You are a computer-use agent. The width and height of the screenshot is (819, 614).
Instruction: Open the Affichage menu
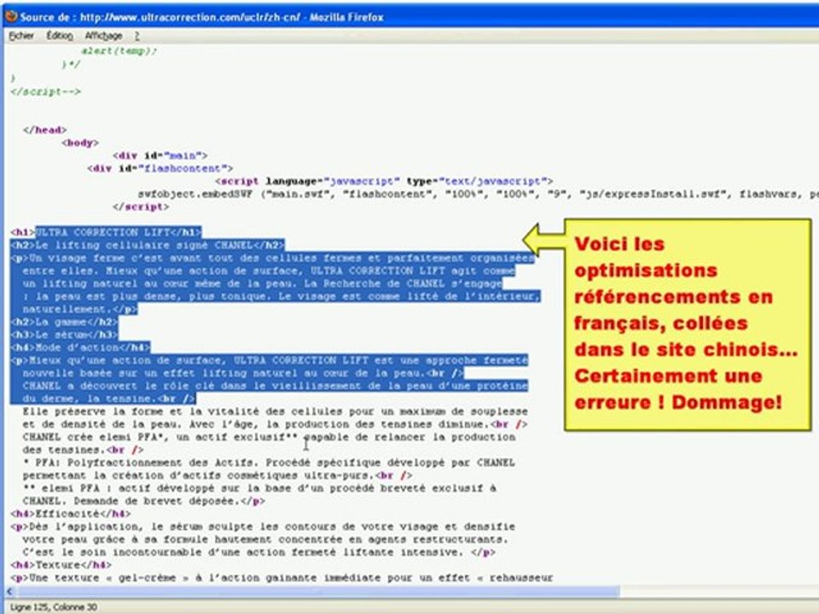click(103, 36)
